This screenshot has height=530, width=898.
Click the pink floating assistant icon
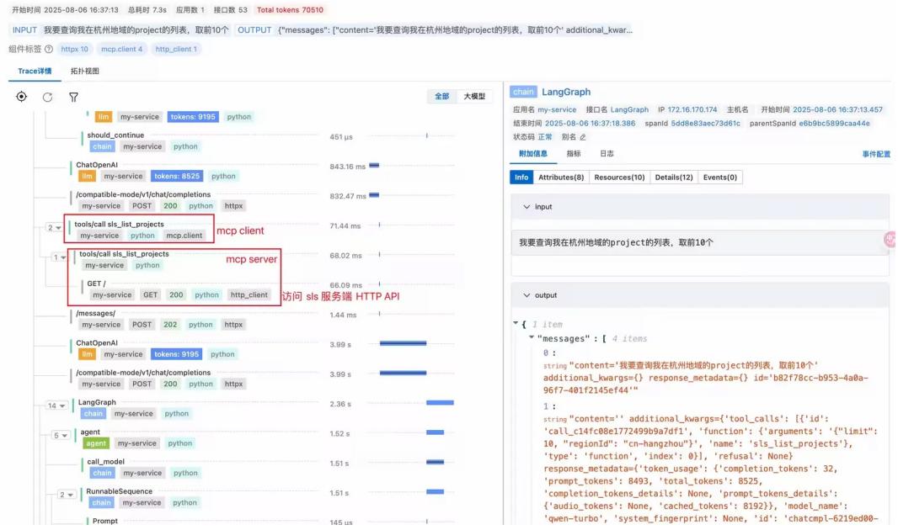[x=890, y=240]
